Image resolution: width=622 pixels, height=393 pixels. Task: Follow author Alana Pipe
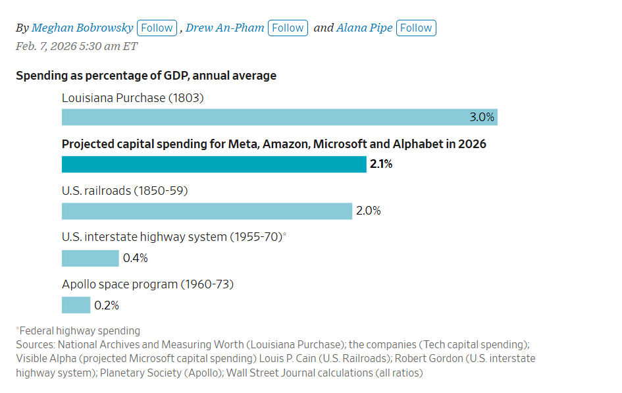coord(416,28)
